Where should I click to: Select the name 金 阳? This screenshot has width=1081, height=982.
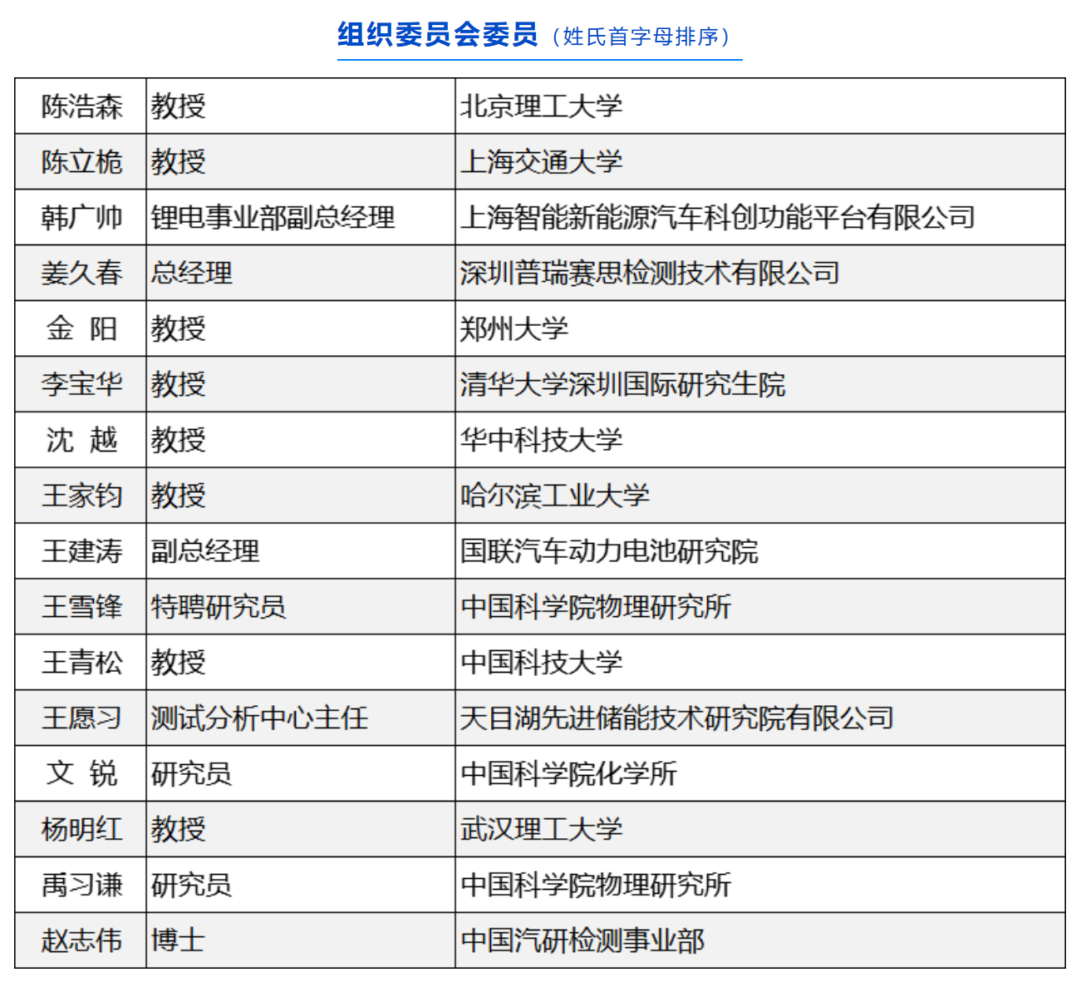[x=81, y=329]
